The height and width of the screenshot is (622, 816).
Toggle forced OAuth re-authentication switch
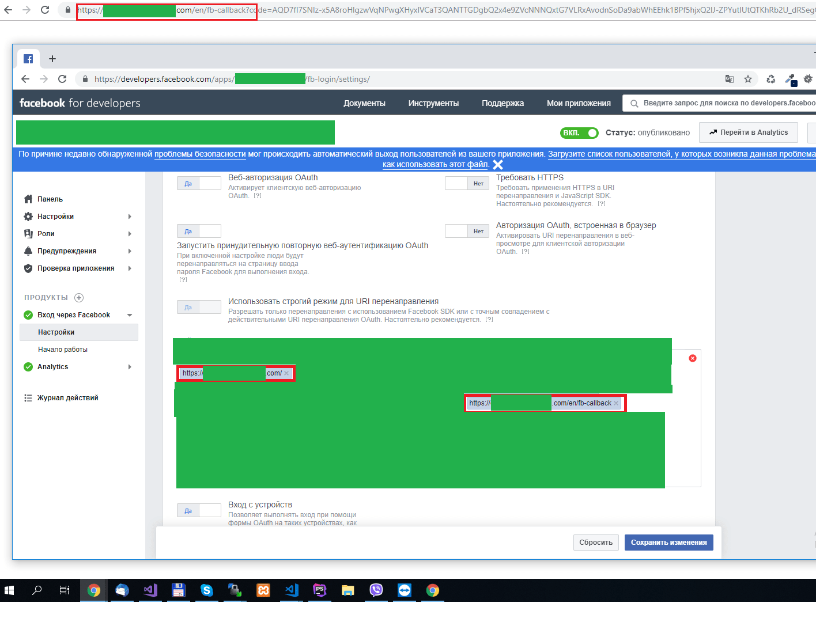point(199,231)
